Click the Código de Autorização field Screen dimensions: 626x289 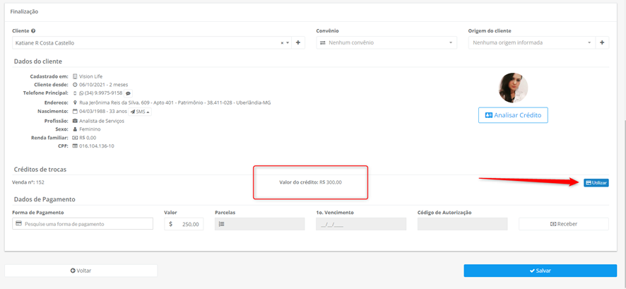(x=462, y=224)
